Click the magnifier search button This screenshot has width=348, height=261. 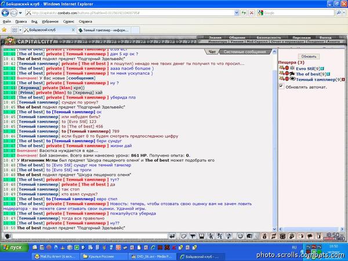(x=339, y=13)
